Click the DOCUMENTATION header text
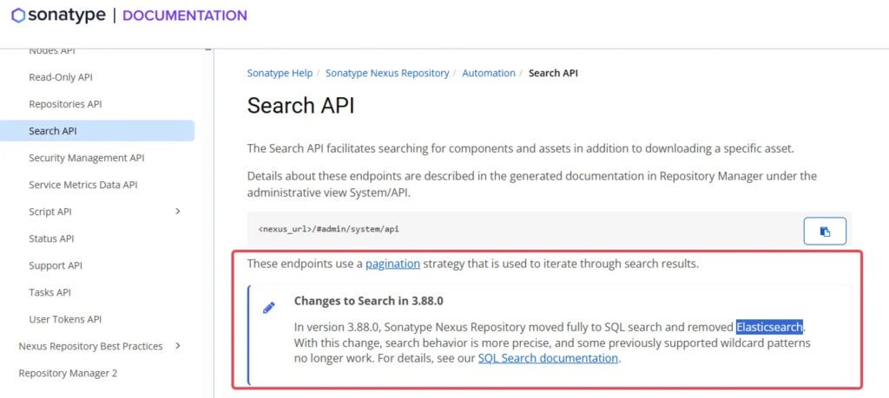This screenshot has width=889, height=398. [185, 16]
